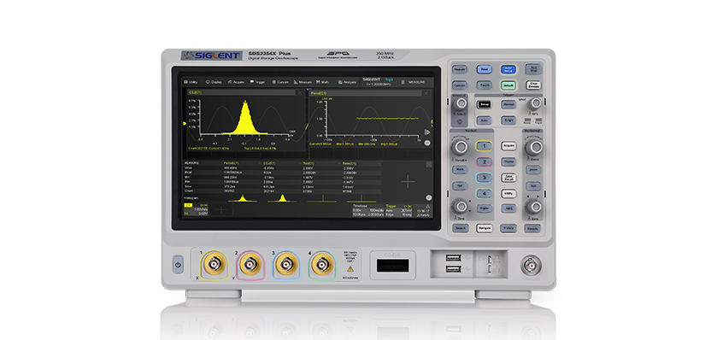
Task: Expand the Top(C1) column dropdown
Action: click(x=339, y=162)
